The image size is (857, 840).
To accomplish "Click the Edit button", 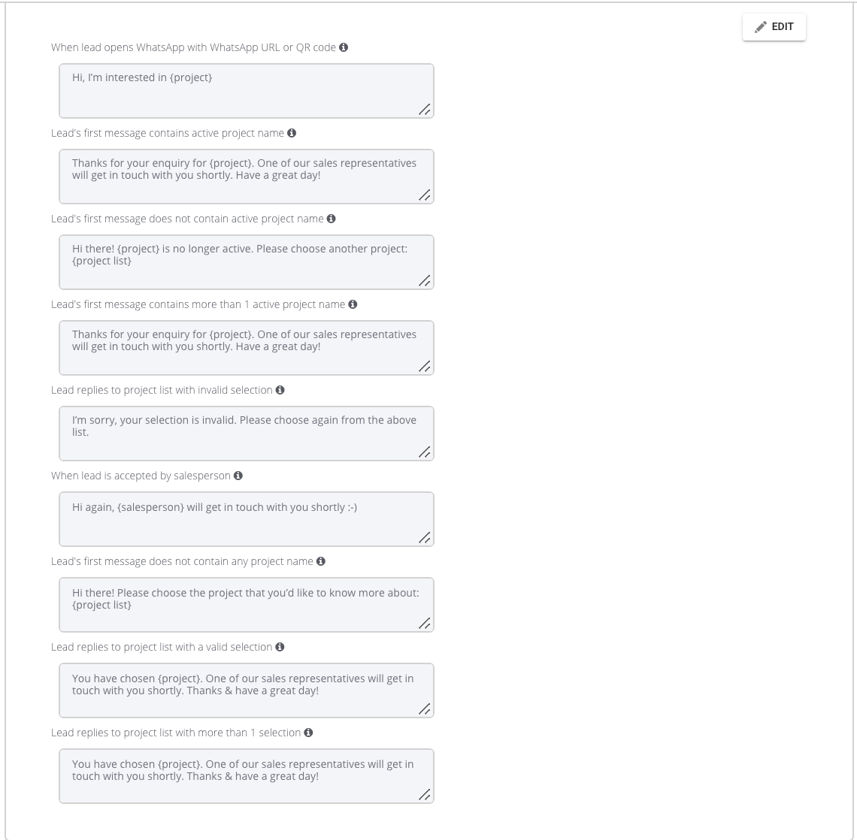I will tap(774, 27).
